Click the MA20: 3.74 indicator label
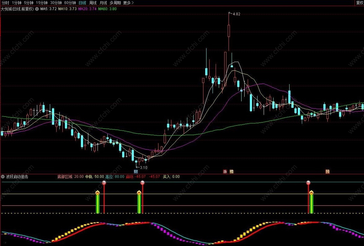 87,9
